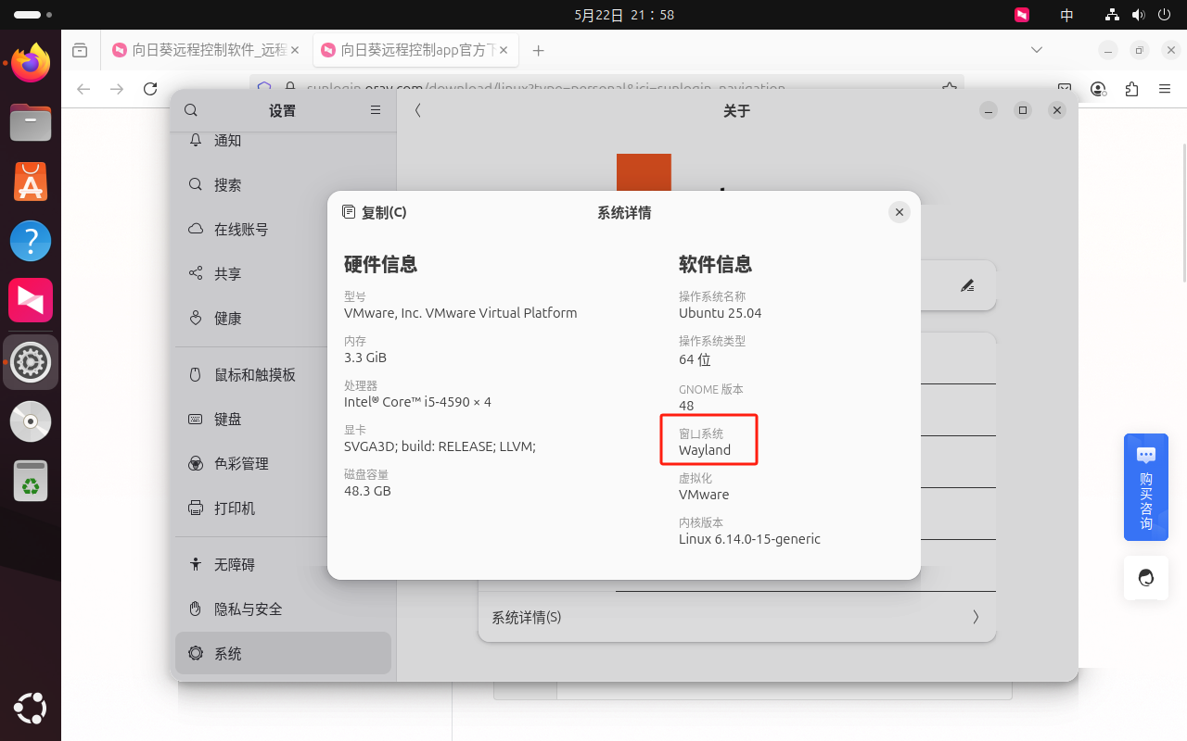Click search icon in Settings sidebar
This screenshot has height=741, width=1187.
(191, 110)
